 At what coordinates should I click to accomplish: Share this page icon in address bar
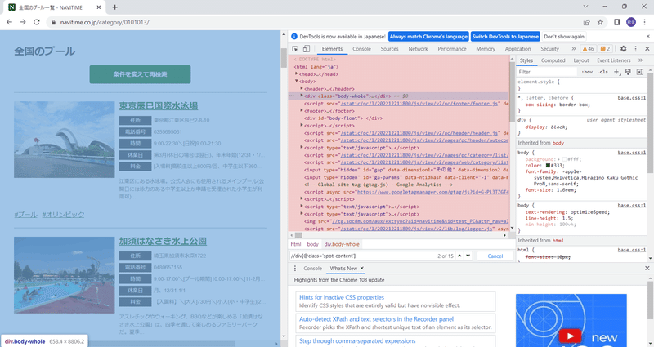(x=586, y=23)
